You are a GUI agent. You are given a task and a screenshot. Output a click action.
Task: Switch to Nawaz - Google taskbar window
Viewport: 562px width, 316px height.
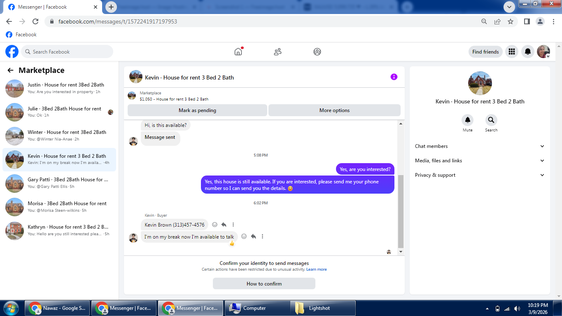pyautogui.click(x=58, y=308)
